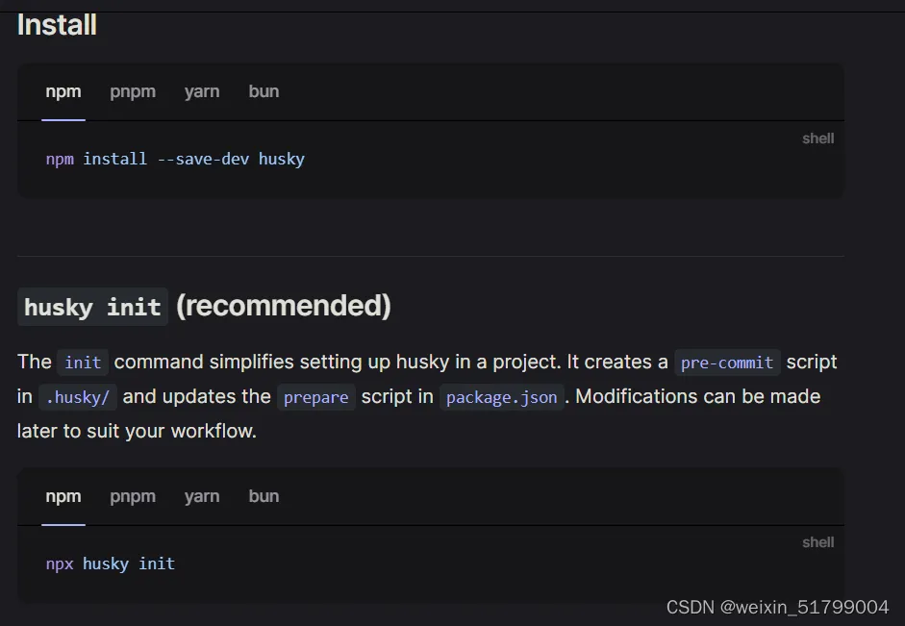Click the package.json inline code
The image size is (905, 626).
(502, 397)
